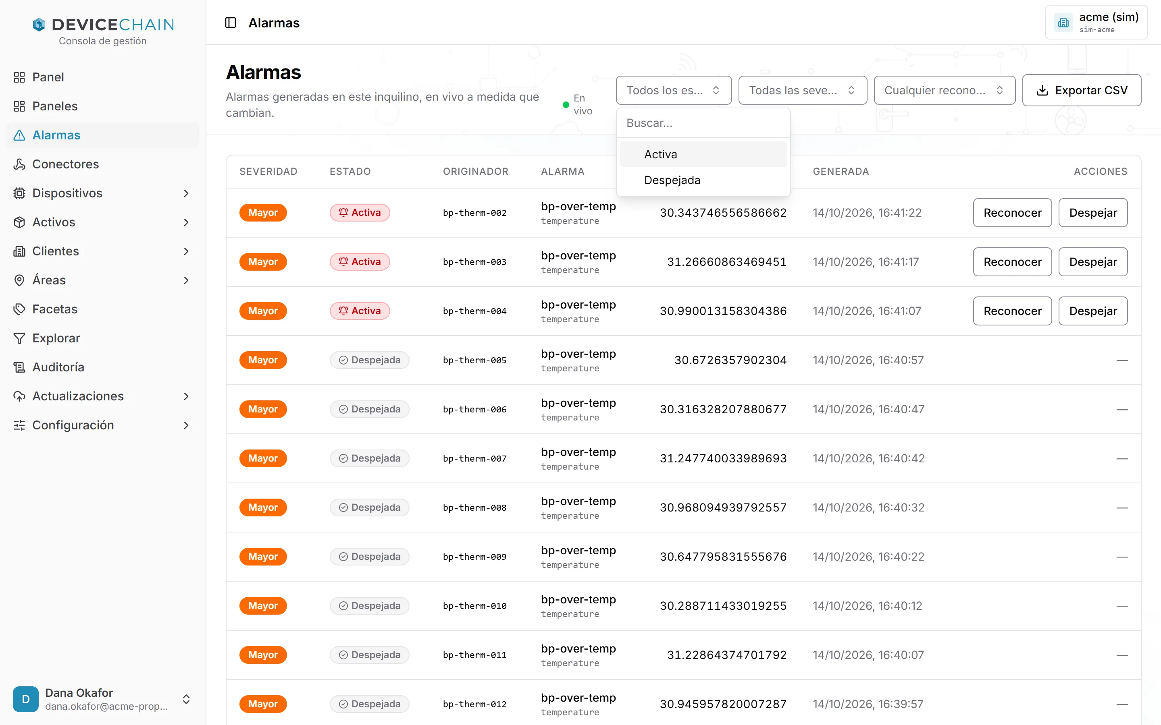
Task: Open Facetas page
Action: [x=103, y=309]
